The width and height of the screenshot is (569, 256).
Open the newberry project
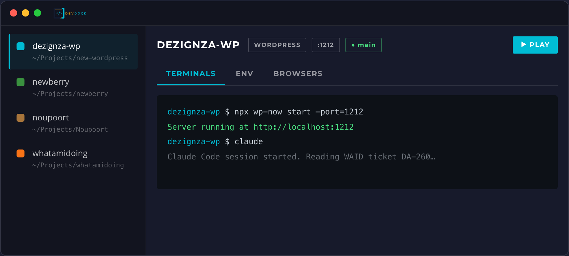coord(73,87)
